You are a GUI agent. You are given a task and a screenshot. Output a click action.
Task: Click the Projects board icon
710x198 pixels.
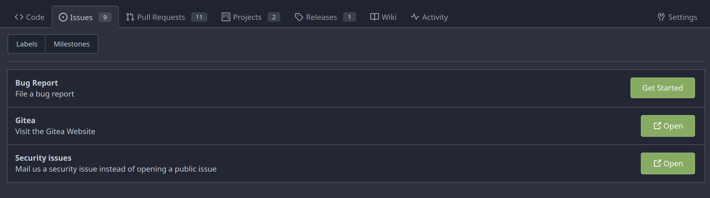pyautogui.click(x=226, y=17)
